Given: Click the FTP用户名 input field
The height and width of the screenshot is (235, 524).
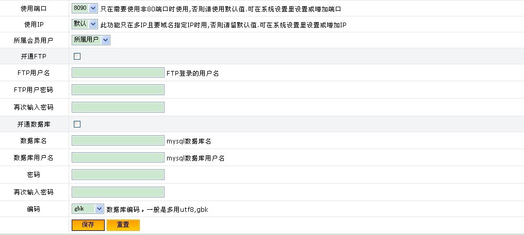Looking at the screenshot, I should [118, 73].
